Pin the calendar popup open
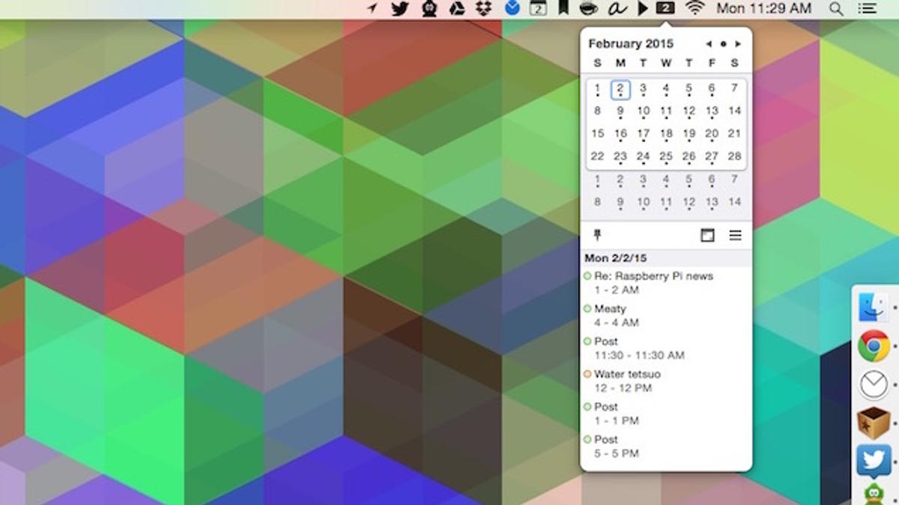The height and width of the screenshot is (505, 899). (x=597, y=236)
